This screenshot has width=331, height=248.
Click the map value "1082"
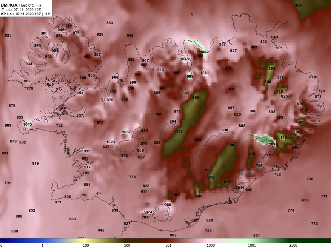click(x=204, y=52)
